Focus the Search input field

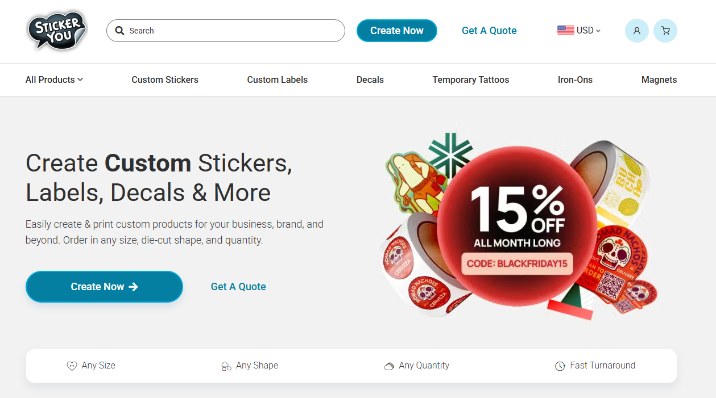[x=233, y=31]
